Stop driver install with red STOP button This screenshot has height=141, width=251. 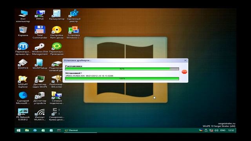pos(184,72)
